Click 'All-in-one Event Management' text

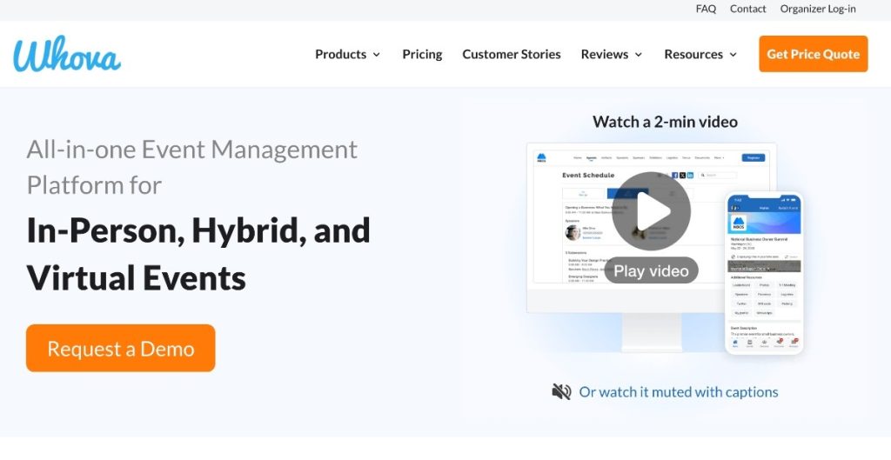[x=192, y=150]
